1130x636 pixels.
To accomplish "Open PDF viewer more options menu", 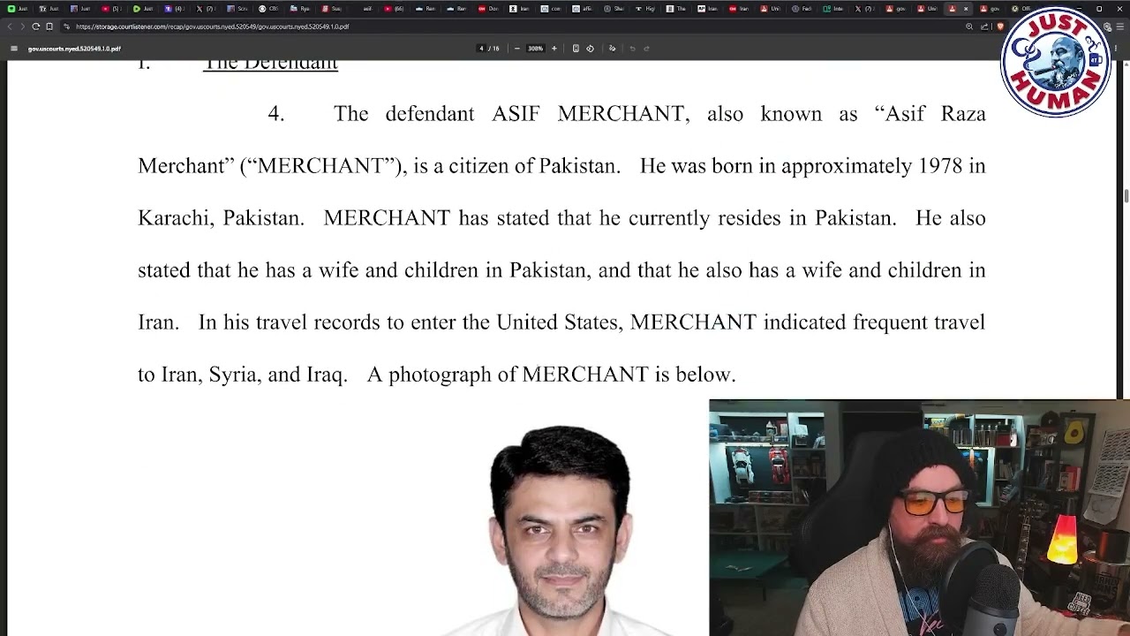I will point(1114,49).
